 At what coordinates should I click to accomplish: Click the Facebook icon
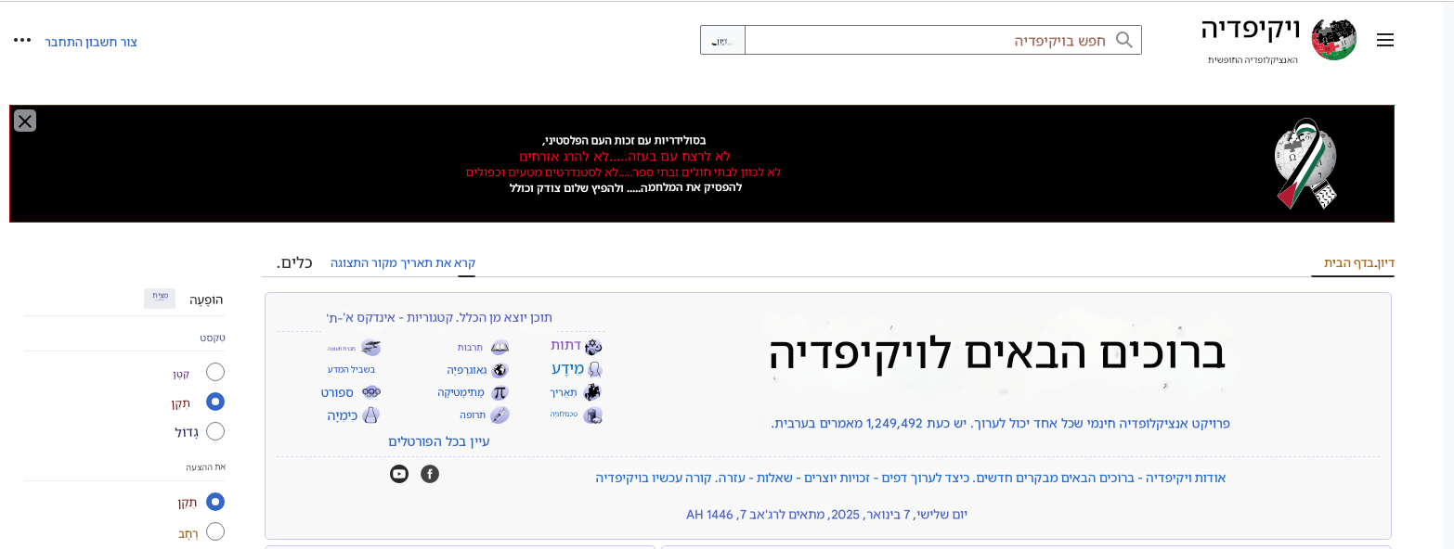[430, 473]
